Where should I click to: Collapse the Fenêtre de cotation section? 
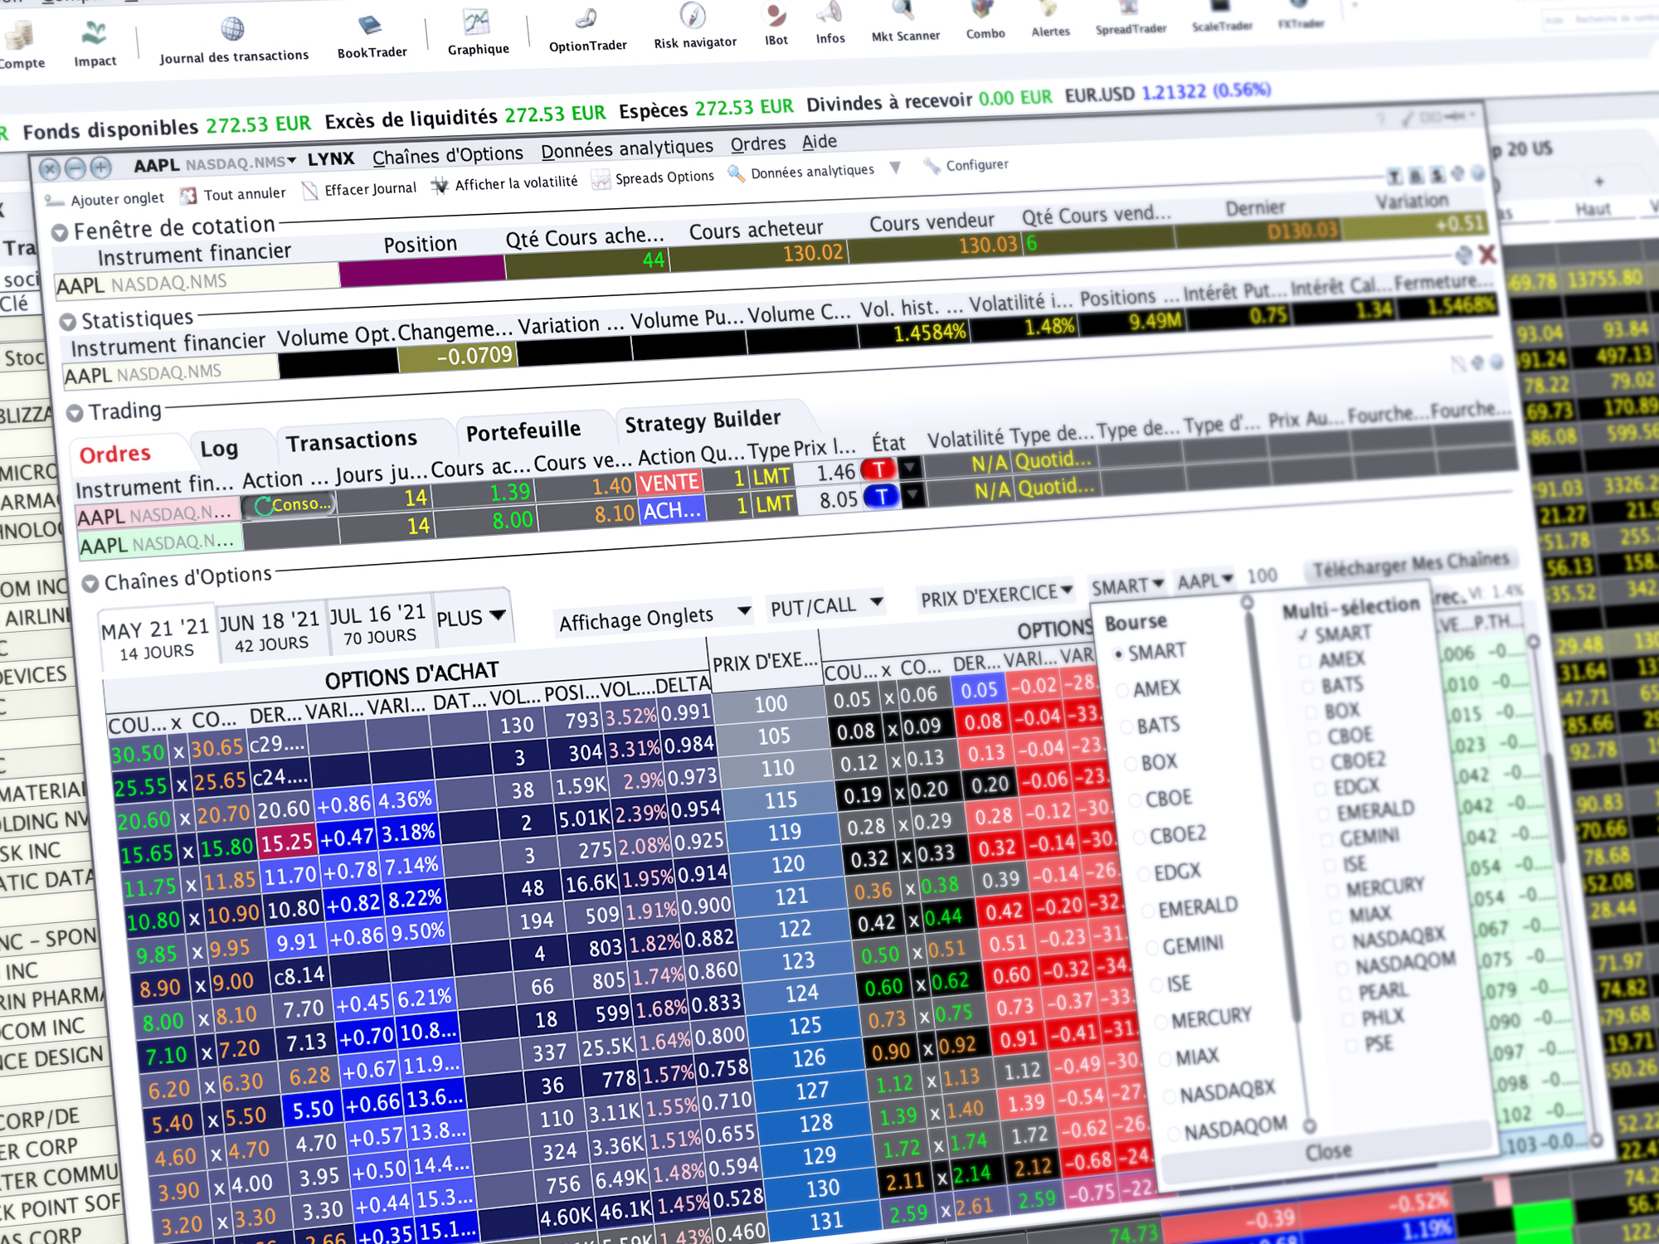[x=60, y=233]
